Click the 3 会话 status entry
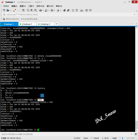The width and height of the screenshot is (138, 140). click(114, 138)
